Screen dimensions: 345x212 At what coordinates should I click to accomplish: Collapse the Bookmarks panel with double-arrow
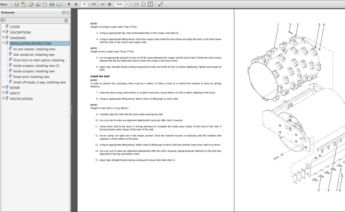point(64,13)
